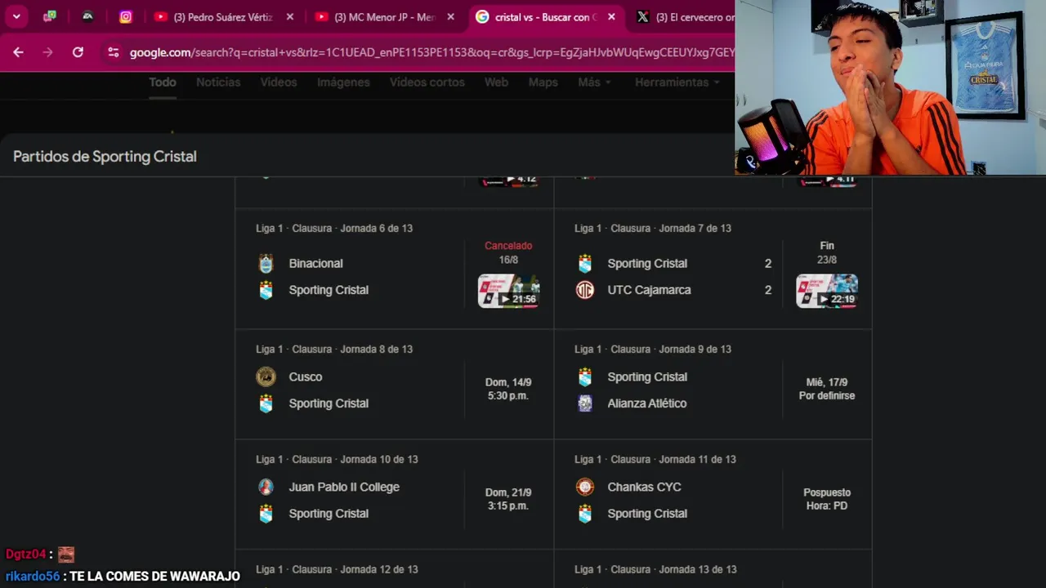Switch to the Web search filter

tap(496, 82)
